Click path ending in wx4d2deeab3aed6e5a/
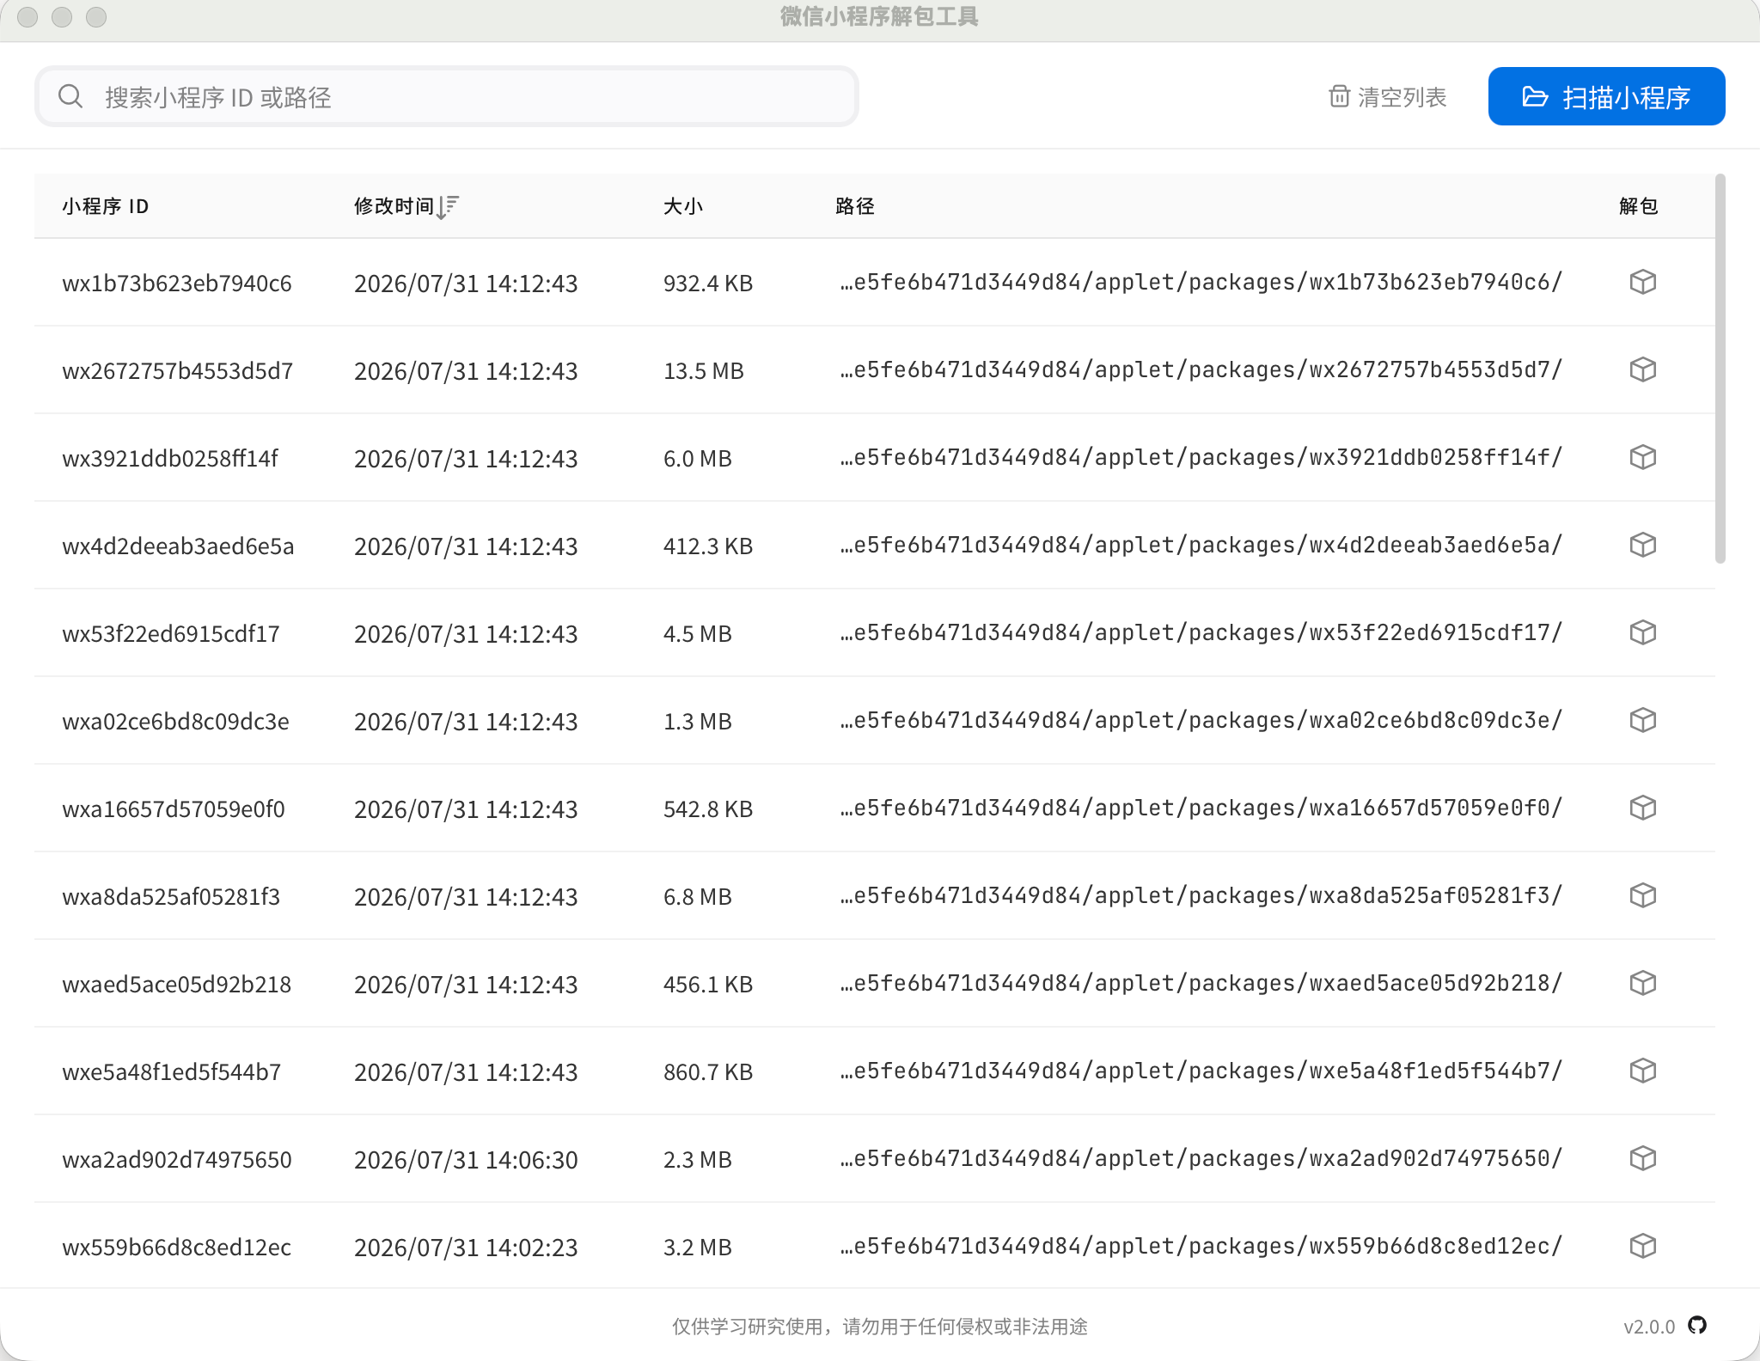 [1201, 546]
